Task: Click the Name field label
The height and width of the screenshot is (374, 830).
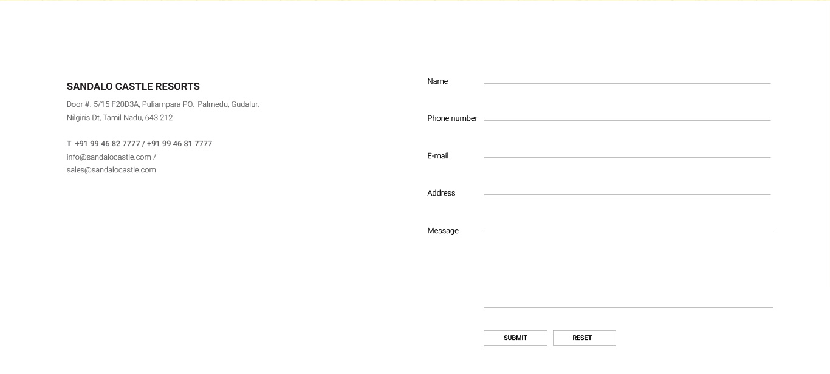Action: coord(437,81)
